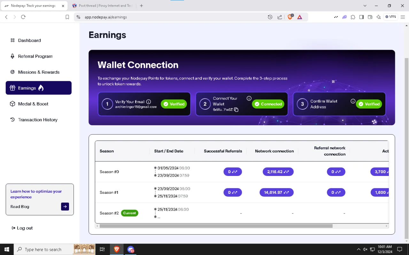The image size is (409, 255).
Task: Click the Connected status badge
Action: point(268,104)
